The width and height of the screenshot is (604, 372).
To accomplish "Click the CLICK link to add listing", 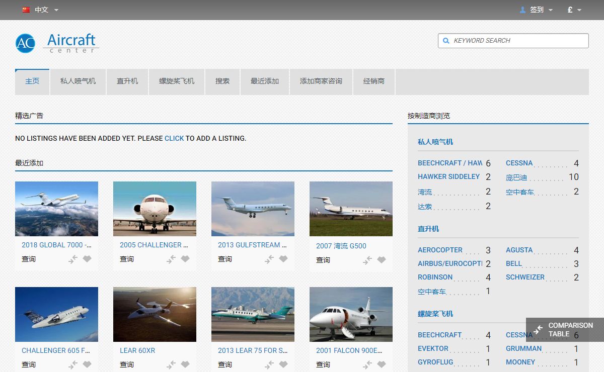I will 174,138.
